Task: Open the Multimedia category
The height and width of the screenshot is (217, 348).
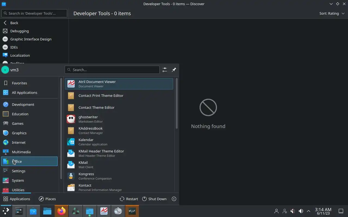Action: point(29,152)
